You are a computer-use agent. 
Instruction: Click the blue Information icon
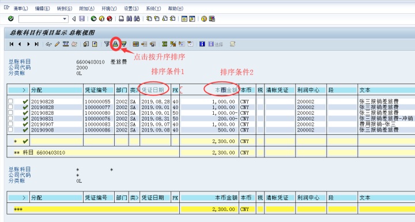[x=202, y=44]
